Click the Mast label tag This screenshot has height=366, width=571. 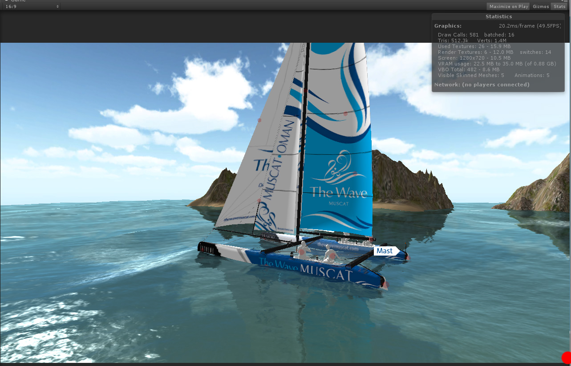click(x=386, y=251)
